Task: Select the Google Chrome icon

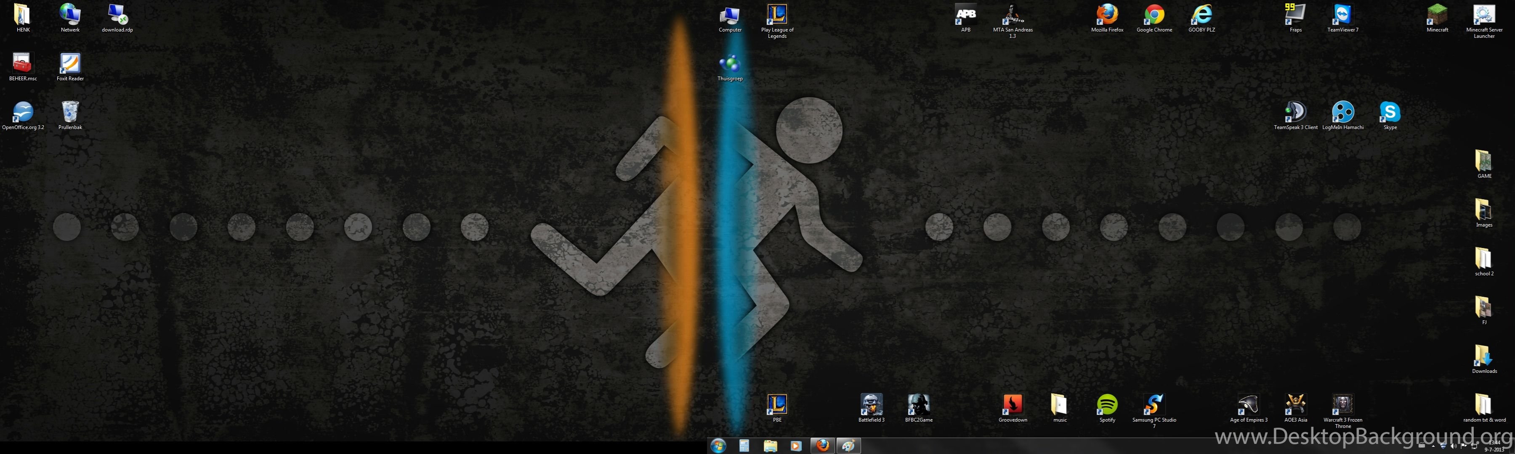Action: [x=1154, y=18]
